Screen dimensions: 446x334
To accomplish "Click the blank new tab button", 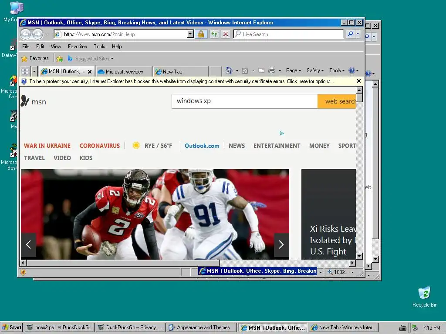I will click(x=216, y=72).
